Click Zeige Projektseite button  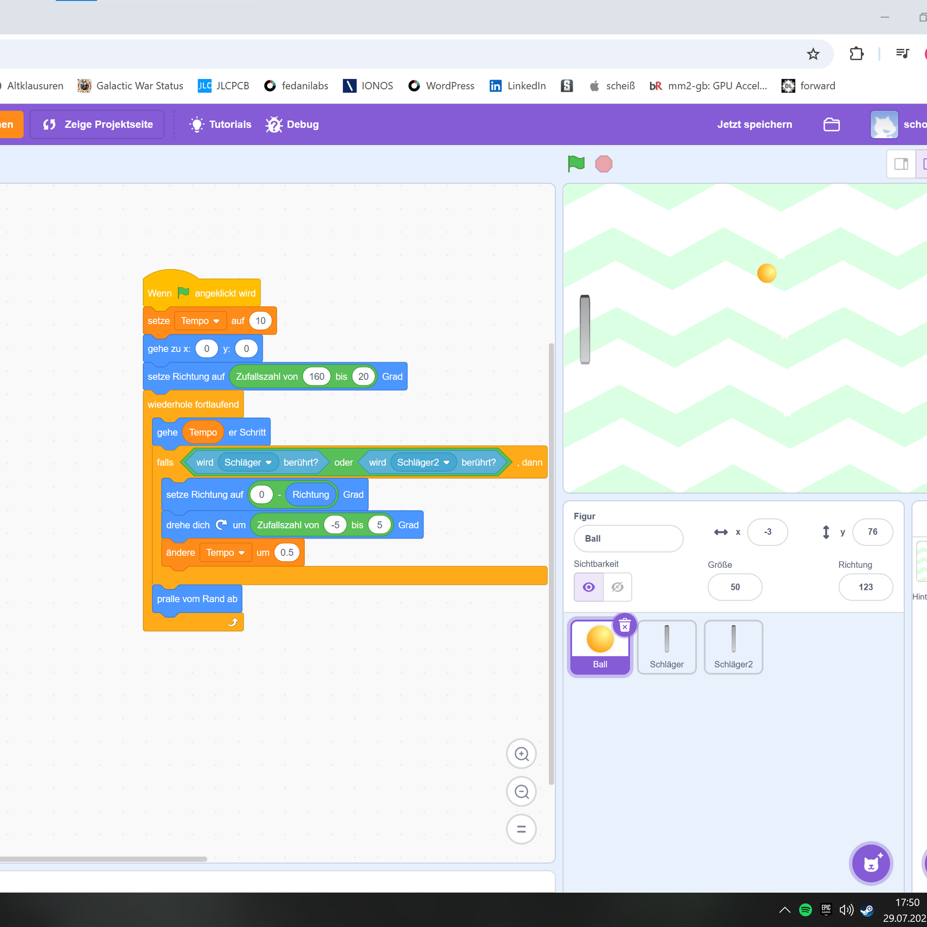coord(97,124)
